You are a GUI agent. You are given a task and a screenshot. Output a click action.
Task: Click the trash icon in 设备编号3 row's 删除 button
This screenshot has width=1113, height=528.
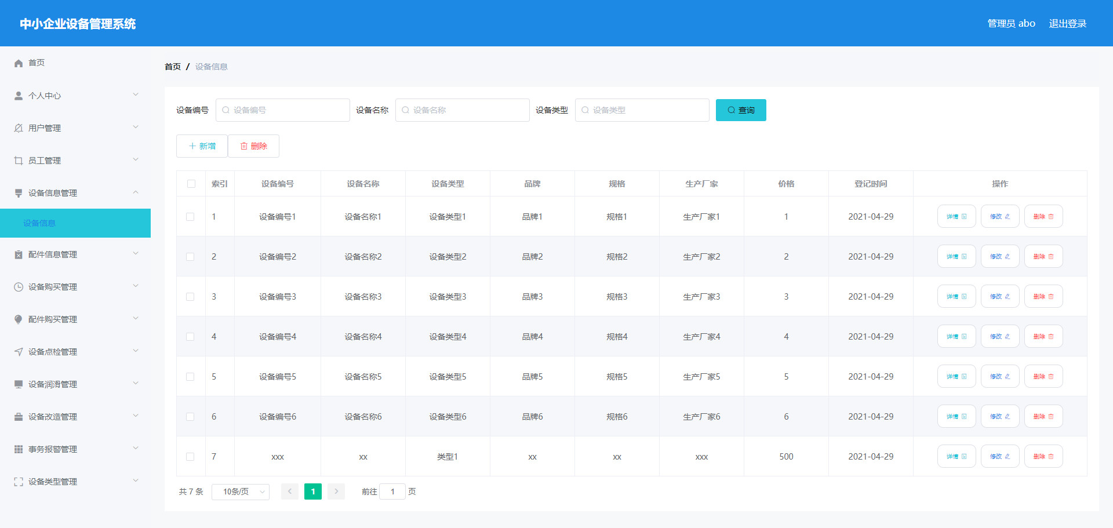pyautogui.click(x=1051, y=297)
